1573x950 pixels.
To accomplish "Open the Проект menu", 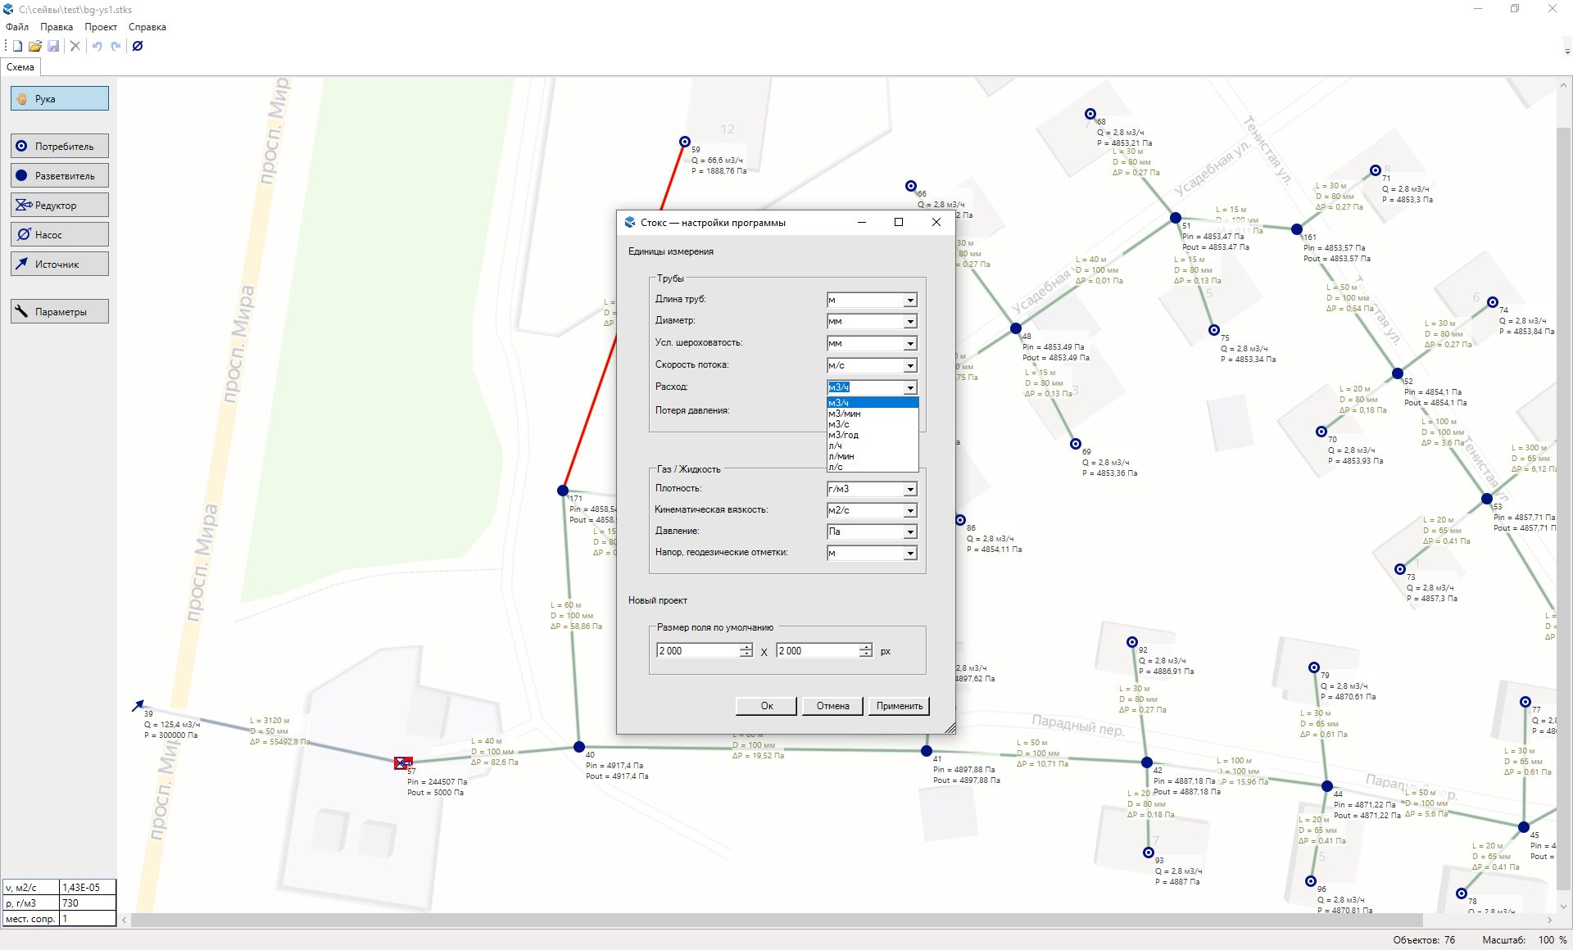I will pos(100,27).
